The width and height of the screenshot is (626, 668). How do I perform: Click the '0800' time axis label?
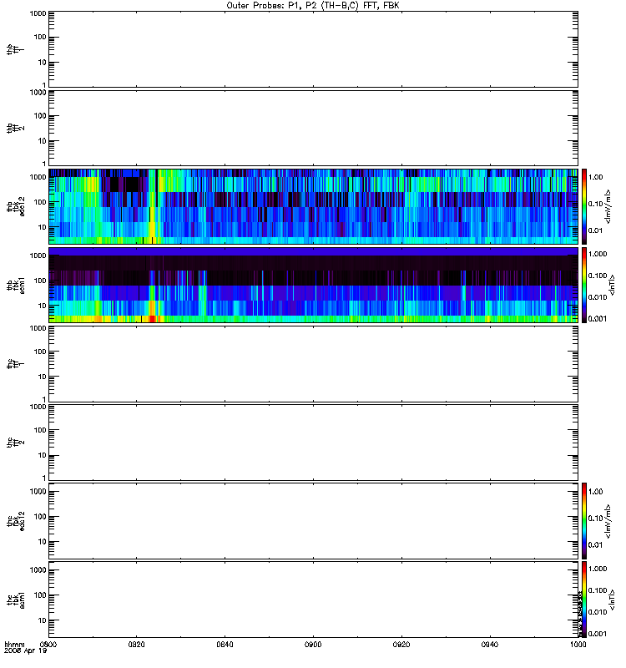point(48,645)
